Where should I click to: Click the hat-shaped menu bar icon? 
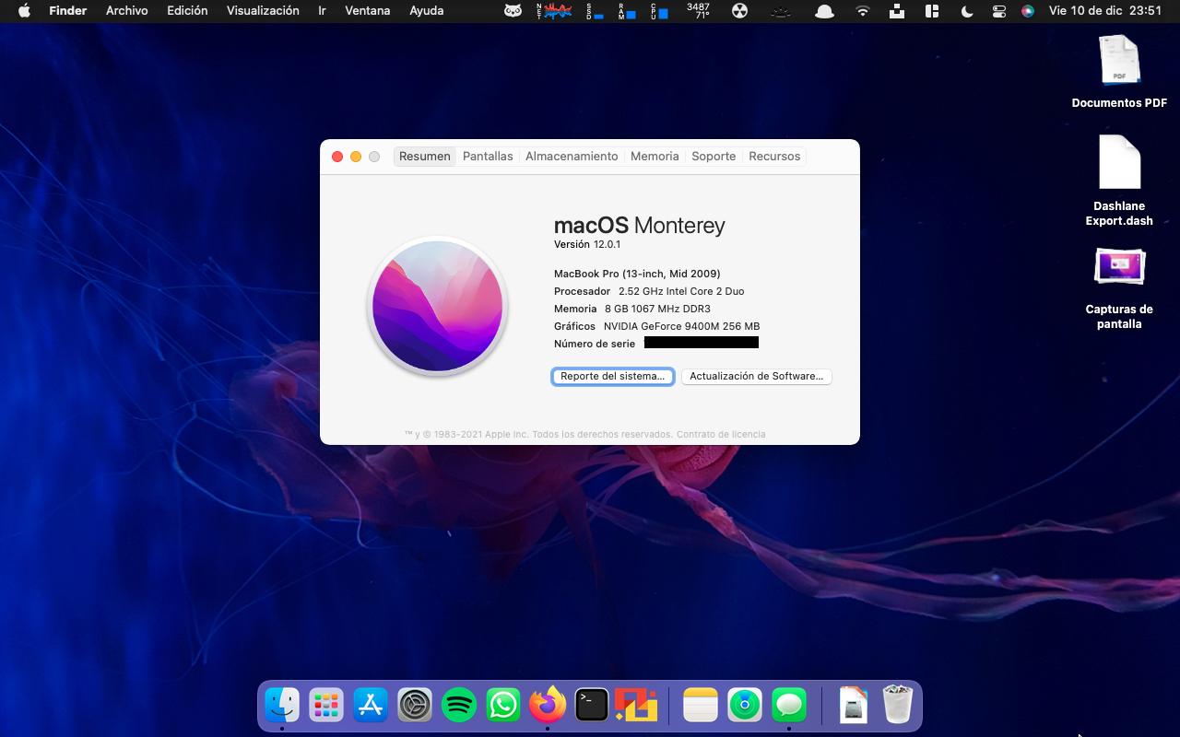(825, 11)
